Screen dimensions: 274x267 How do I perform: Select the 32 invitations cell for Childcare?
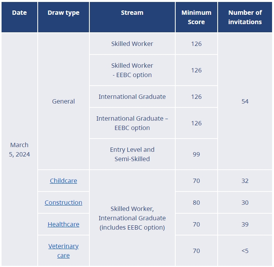tap(245, 181)
